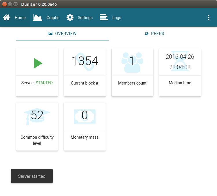
Task: Click the current block number 1354
Action: [x=85, y=61]
